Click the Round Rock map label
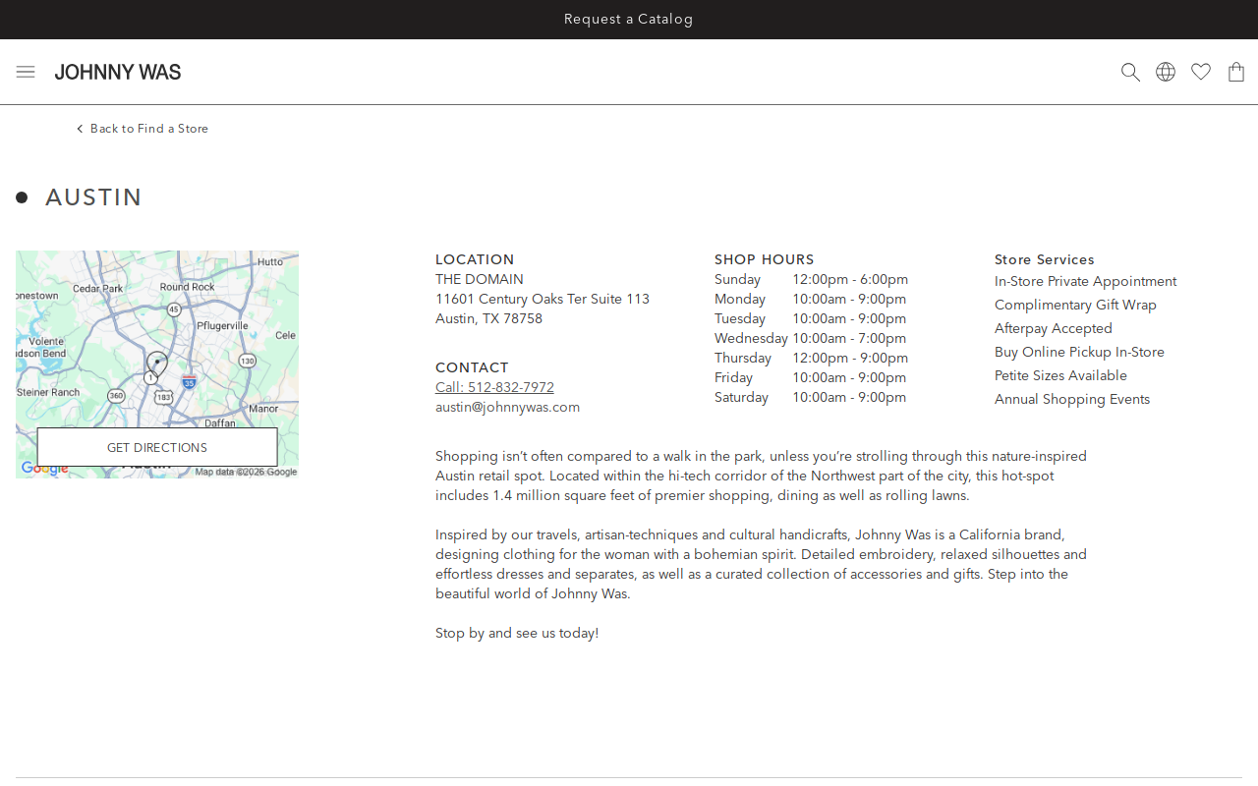Viewport: 1258px width, 786px height. pos(187,287)
